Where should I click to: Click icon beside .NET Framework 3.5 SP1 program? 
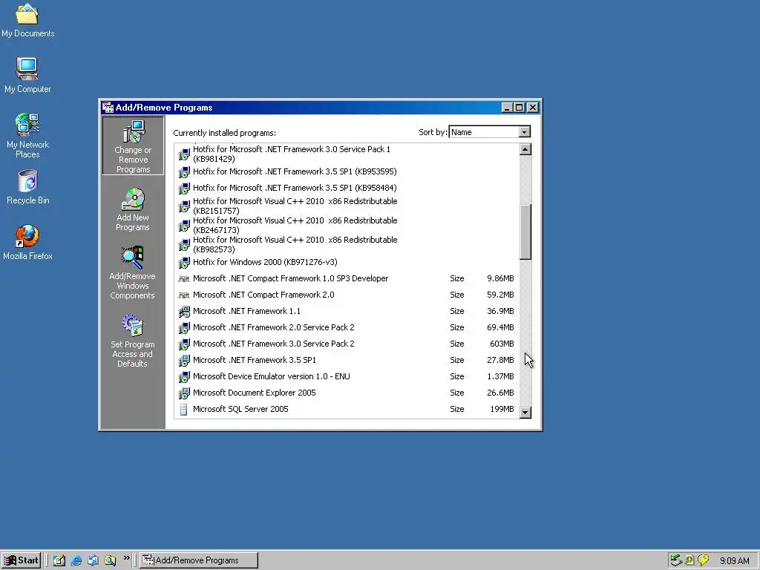(x=184, y=361)
